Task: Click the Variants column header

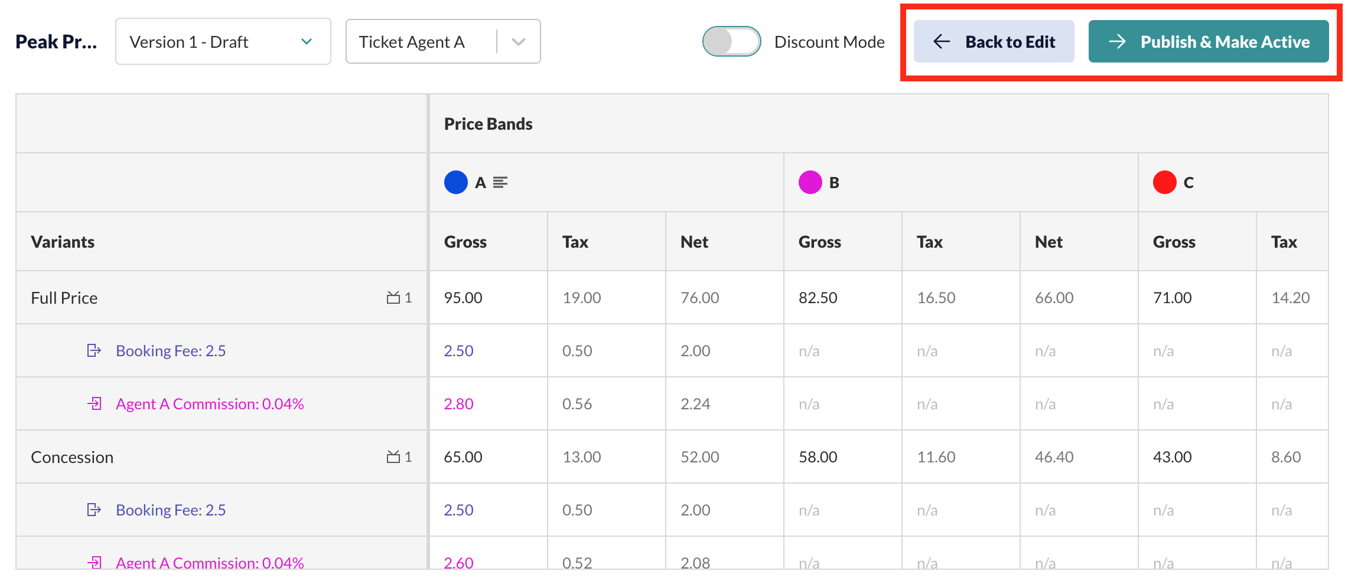Action: click(63, 242)
